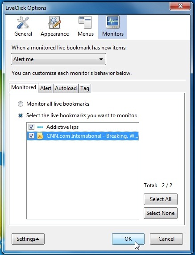Uncheck the CNN.com International checkbox
The image size is (195, 255).
[31, 136]
